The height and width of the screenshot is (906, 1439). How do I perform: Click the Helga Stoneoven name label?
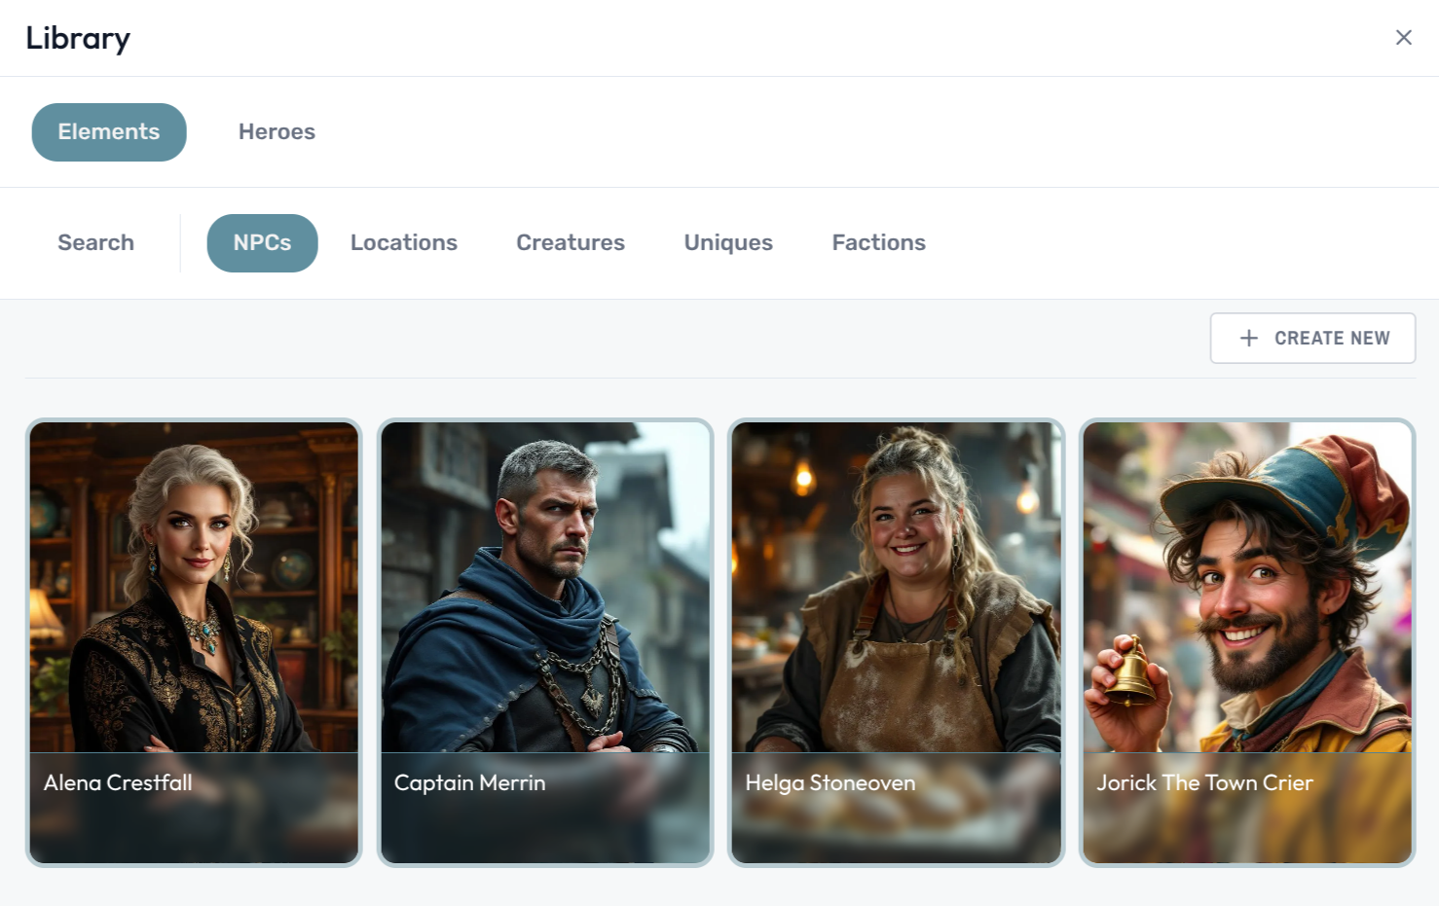[x=830, y=782]
